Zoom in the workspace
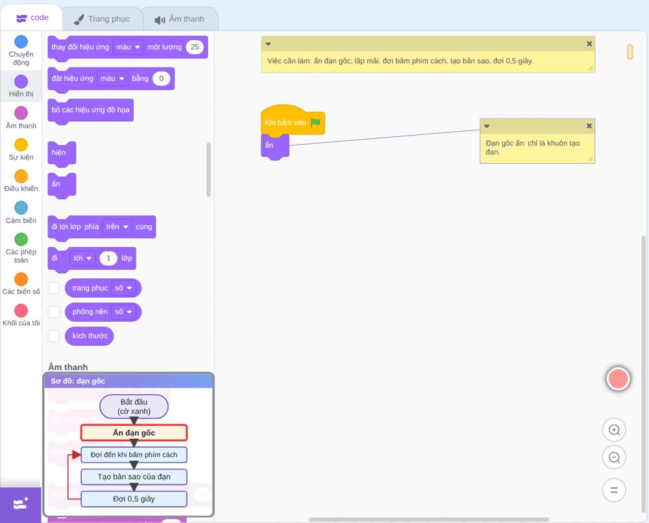 [614, 430]
